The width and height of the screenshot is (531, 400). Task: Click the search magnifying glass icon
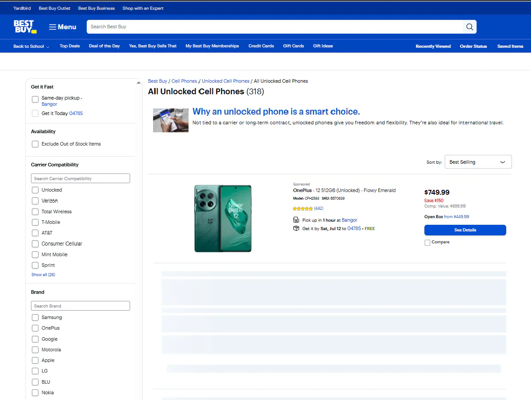(469, 27)
